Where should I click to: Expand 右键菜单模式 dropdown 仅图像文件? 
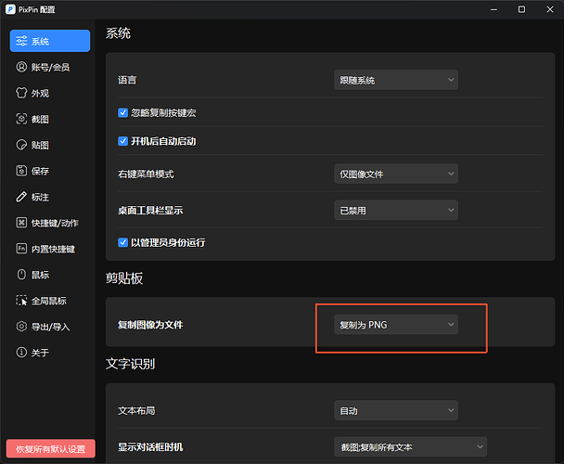click(396, 174)
